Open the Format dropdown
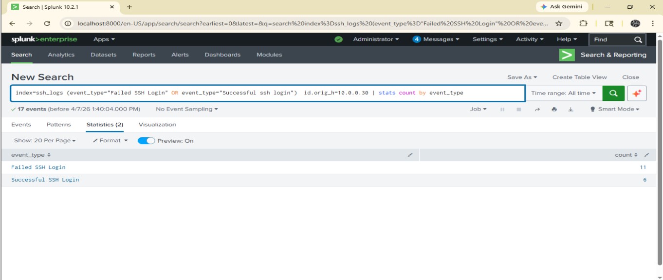The height and width of the screenshot is (280, 663). [110, 141]
